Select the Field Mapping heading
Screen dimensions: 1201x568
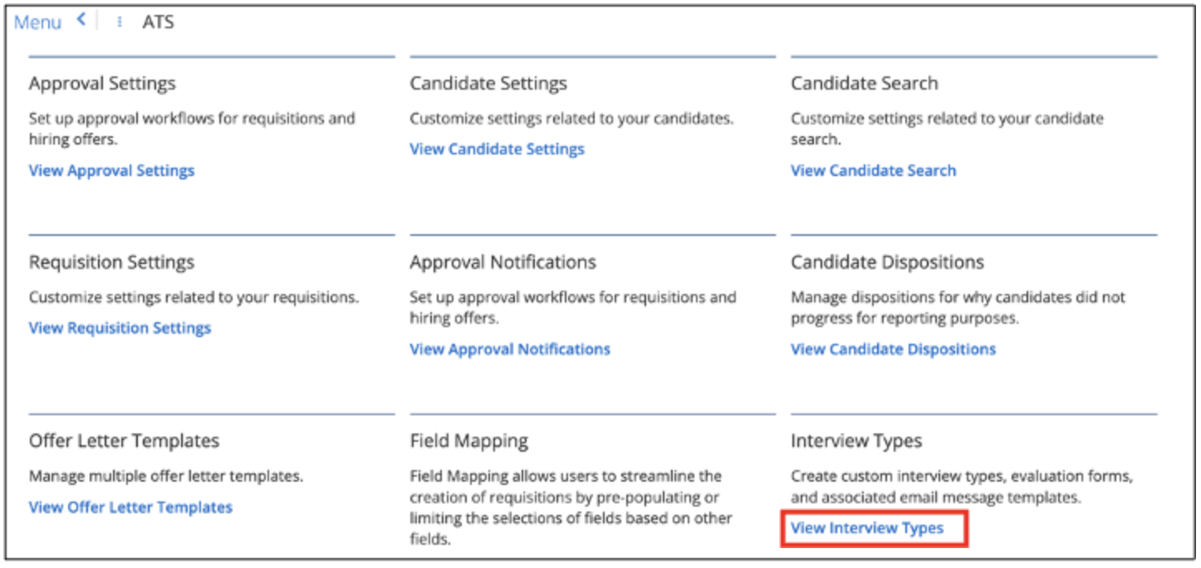click(x=468, y=441)
